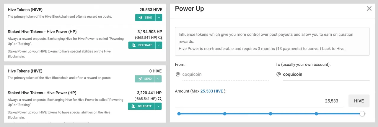The height and width of the screenshot is (127, 378).
Task: Close the Power Up dialog
Action: [369, 9]
